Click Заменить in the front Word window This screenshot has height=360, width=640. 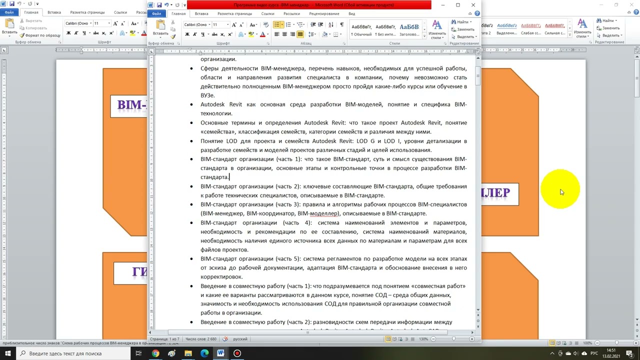[x=462, y=29]
